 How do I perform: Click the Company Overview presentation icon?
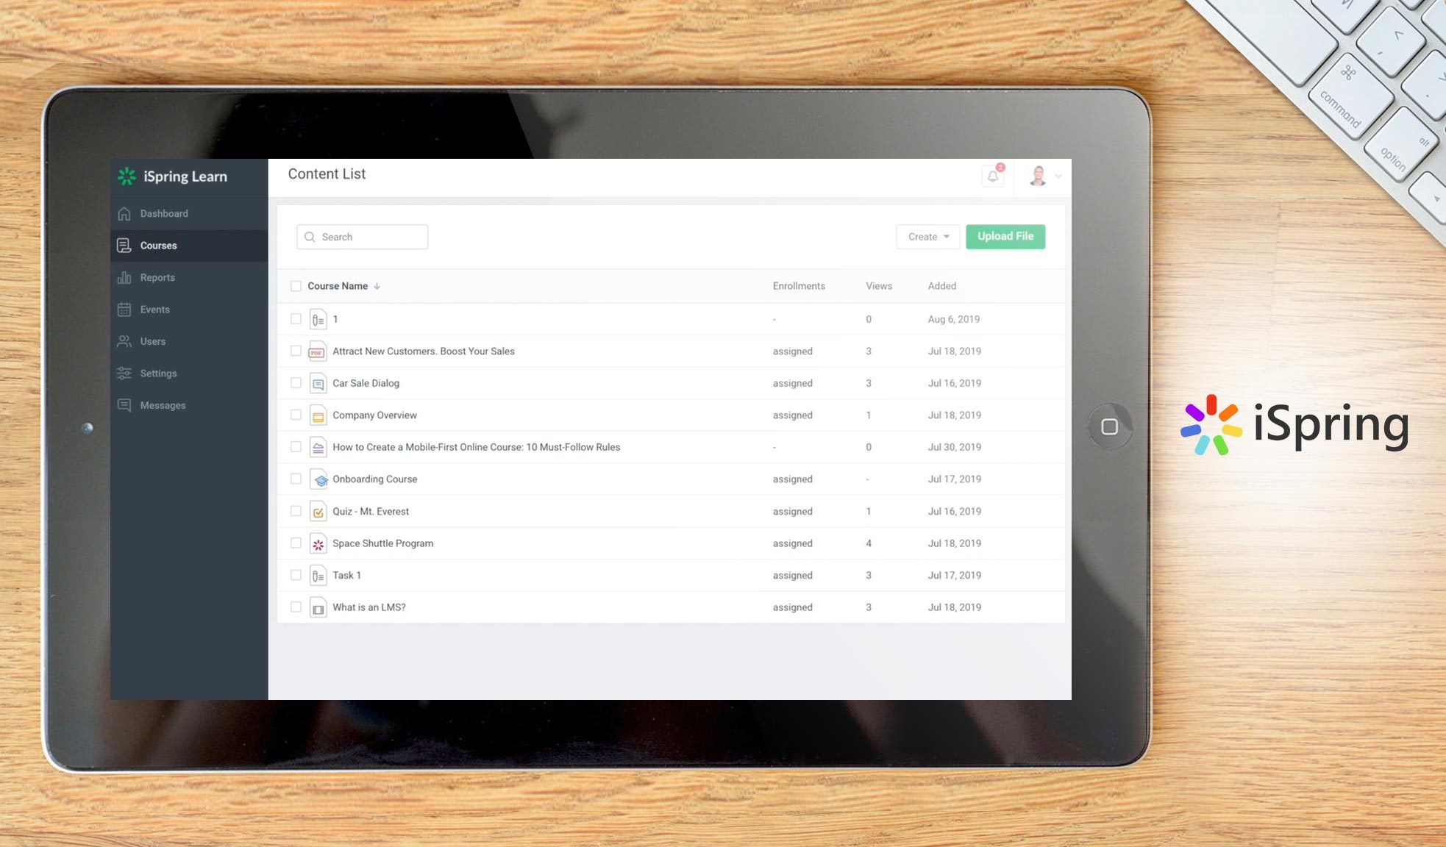click(x=318, y=416)
